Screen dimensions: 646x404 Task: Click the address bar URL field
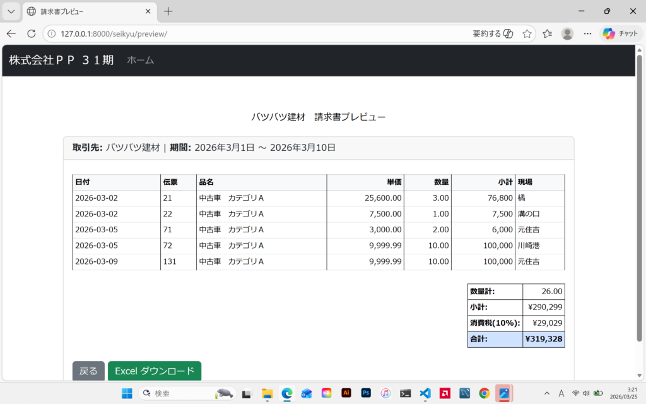point(252,33)
